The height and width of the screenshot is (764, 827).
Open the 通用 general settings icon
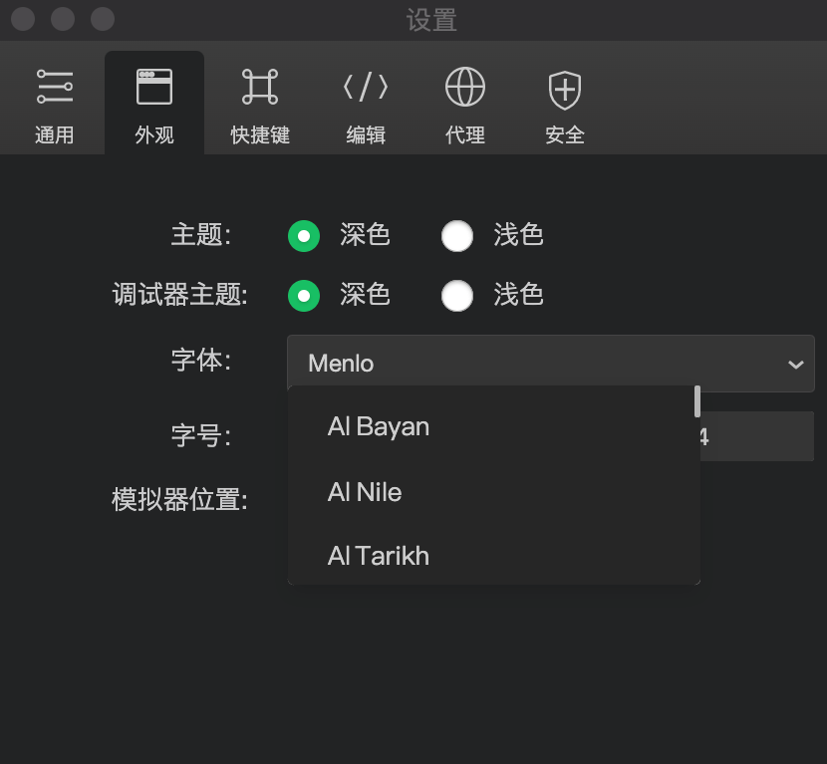[55, 88]
